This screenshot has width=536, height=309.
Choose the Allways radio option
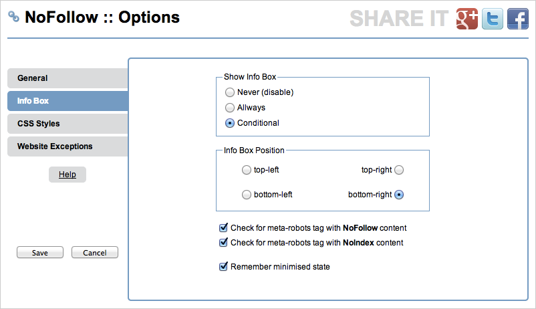coord(230,108)
